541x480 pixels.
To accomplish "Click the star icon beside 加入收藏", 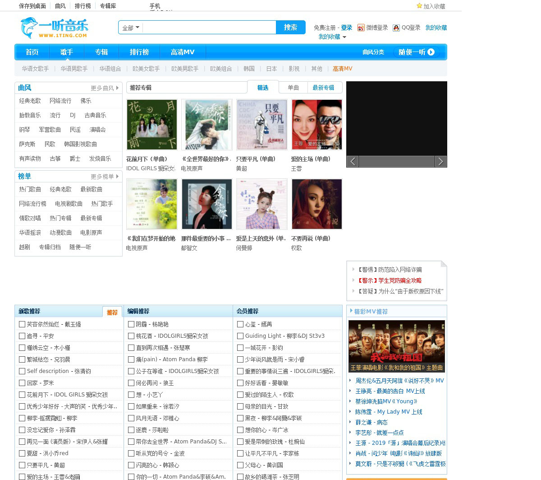I will [x=419, y=6].
